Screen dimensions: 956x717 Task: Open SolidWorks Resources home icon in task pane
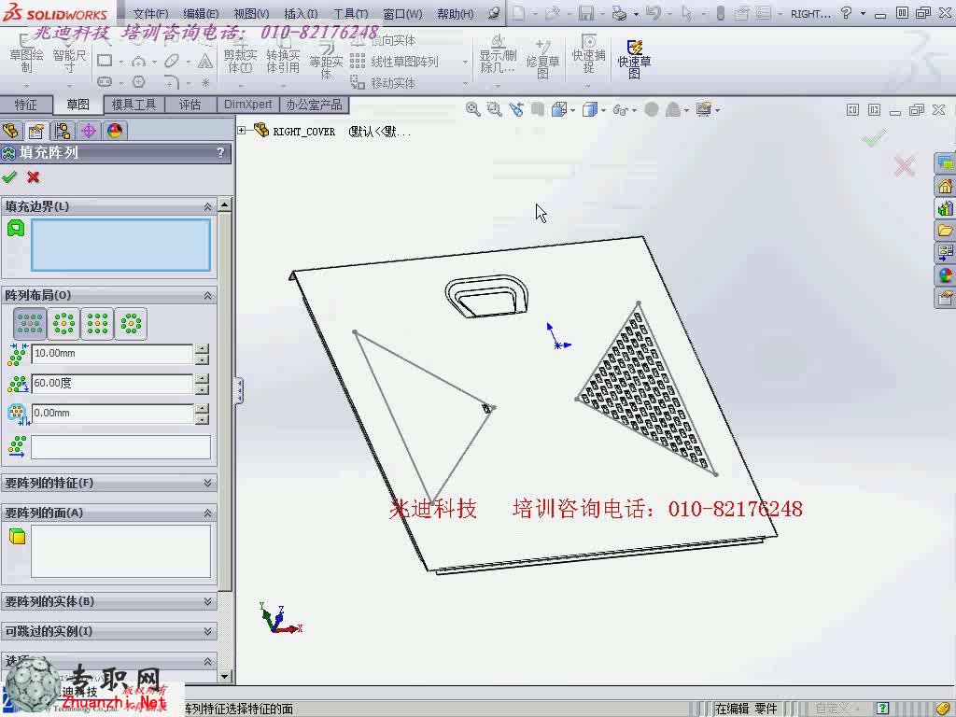(945, 187)
